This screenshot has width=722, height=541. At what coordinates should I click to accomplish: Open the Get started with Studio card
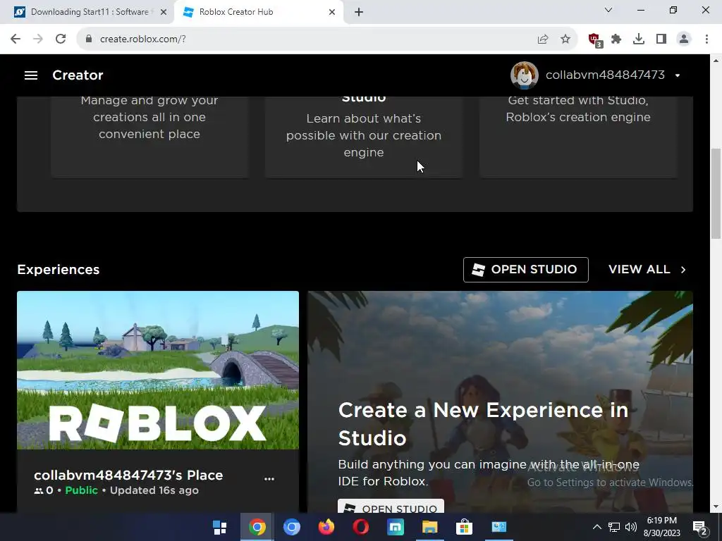pos(578,137)
